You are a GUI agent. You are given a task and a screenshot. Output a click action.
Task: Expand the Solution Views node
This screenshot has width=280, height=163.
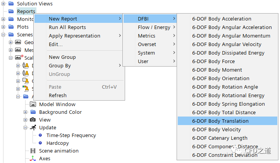pyautogui.click(x=3, y=3)
